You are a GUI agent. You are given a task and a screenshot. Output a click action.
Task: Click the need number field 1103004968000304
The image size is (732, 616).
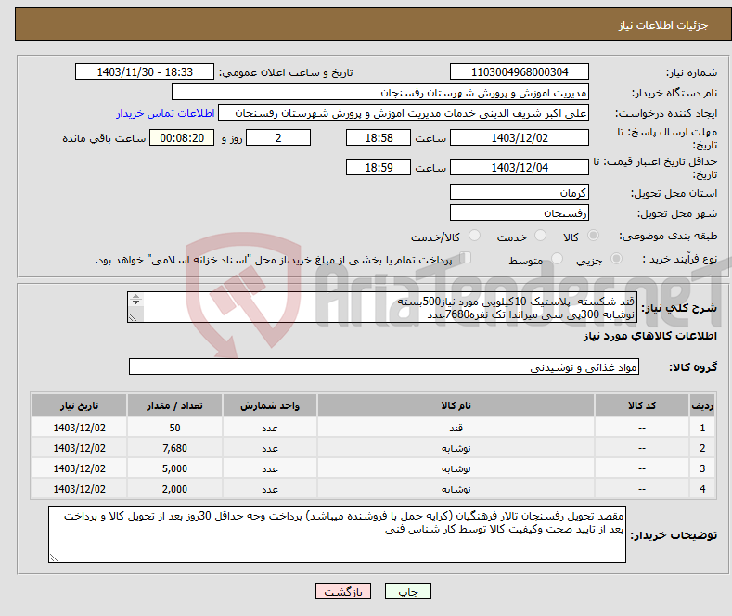tap(520, 71)
